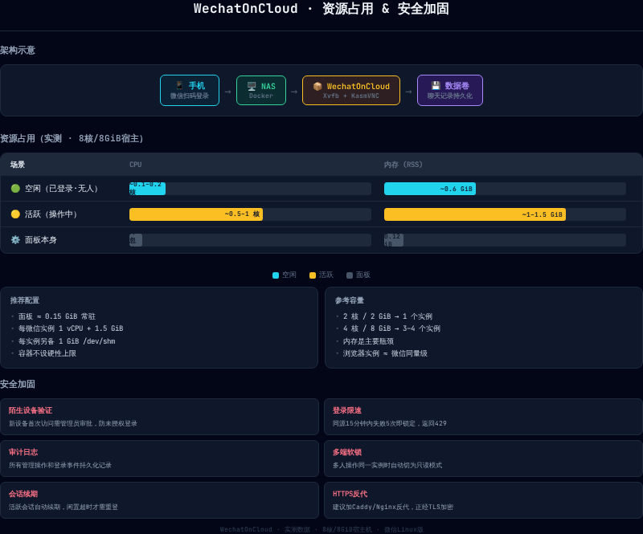Click the panel CPU gray bar

[136, 240]
